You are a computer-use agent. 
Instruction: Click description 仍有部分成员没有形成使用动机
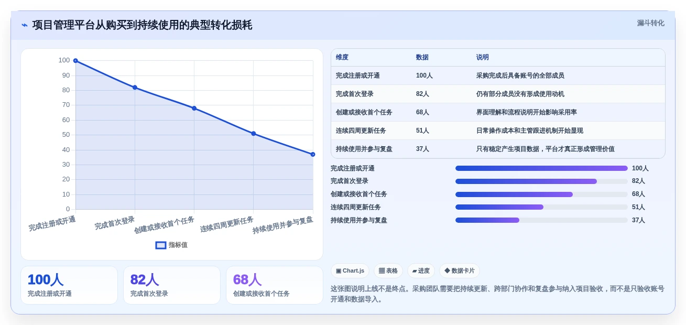(x=520, y=94)
